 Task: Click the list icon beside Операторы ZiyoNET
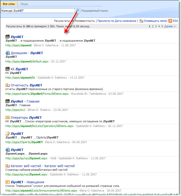click(x=8, y=117)
